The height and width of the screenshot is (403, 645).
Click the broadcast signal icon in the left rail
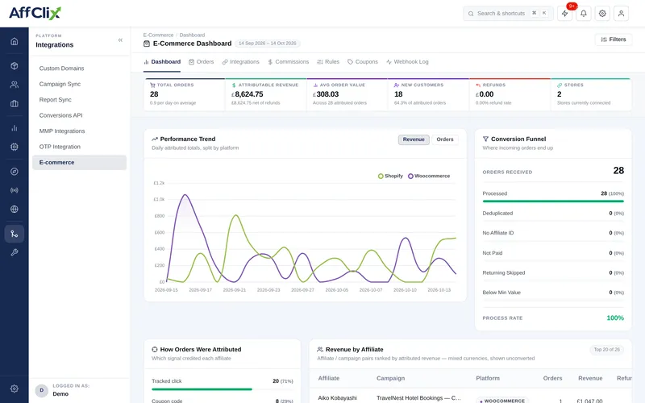click(15, 190)
